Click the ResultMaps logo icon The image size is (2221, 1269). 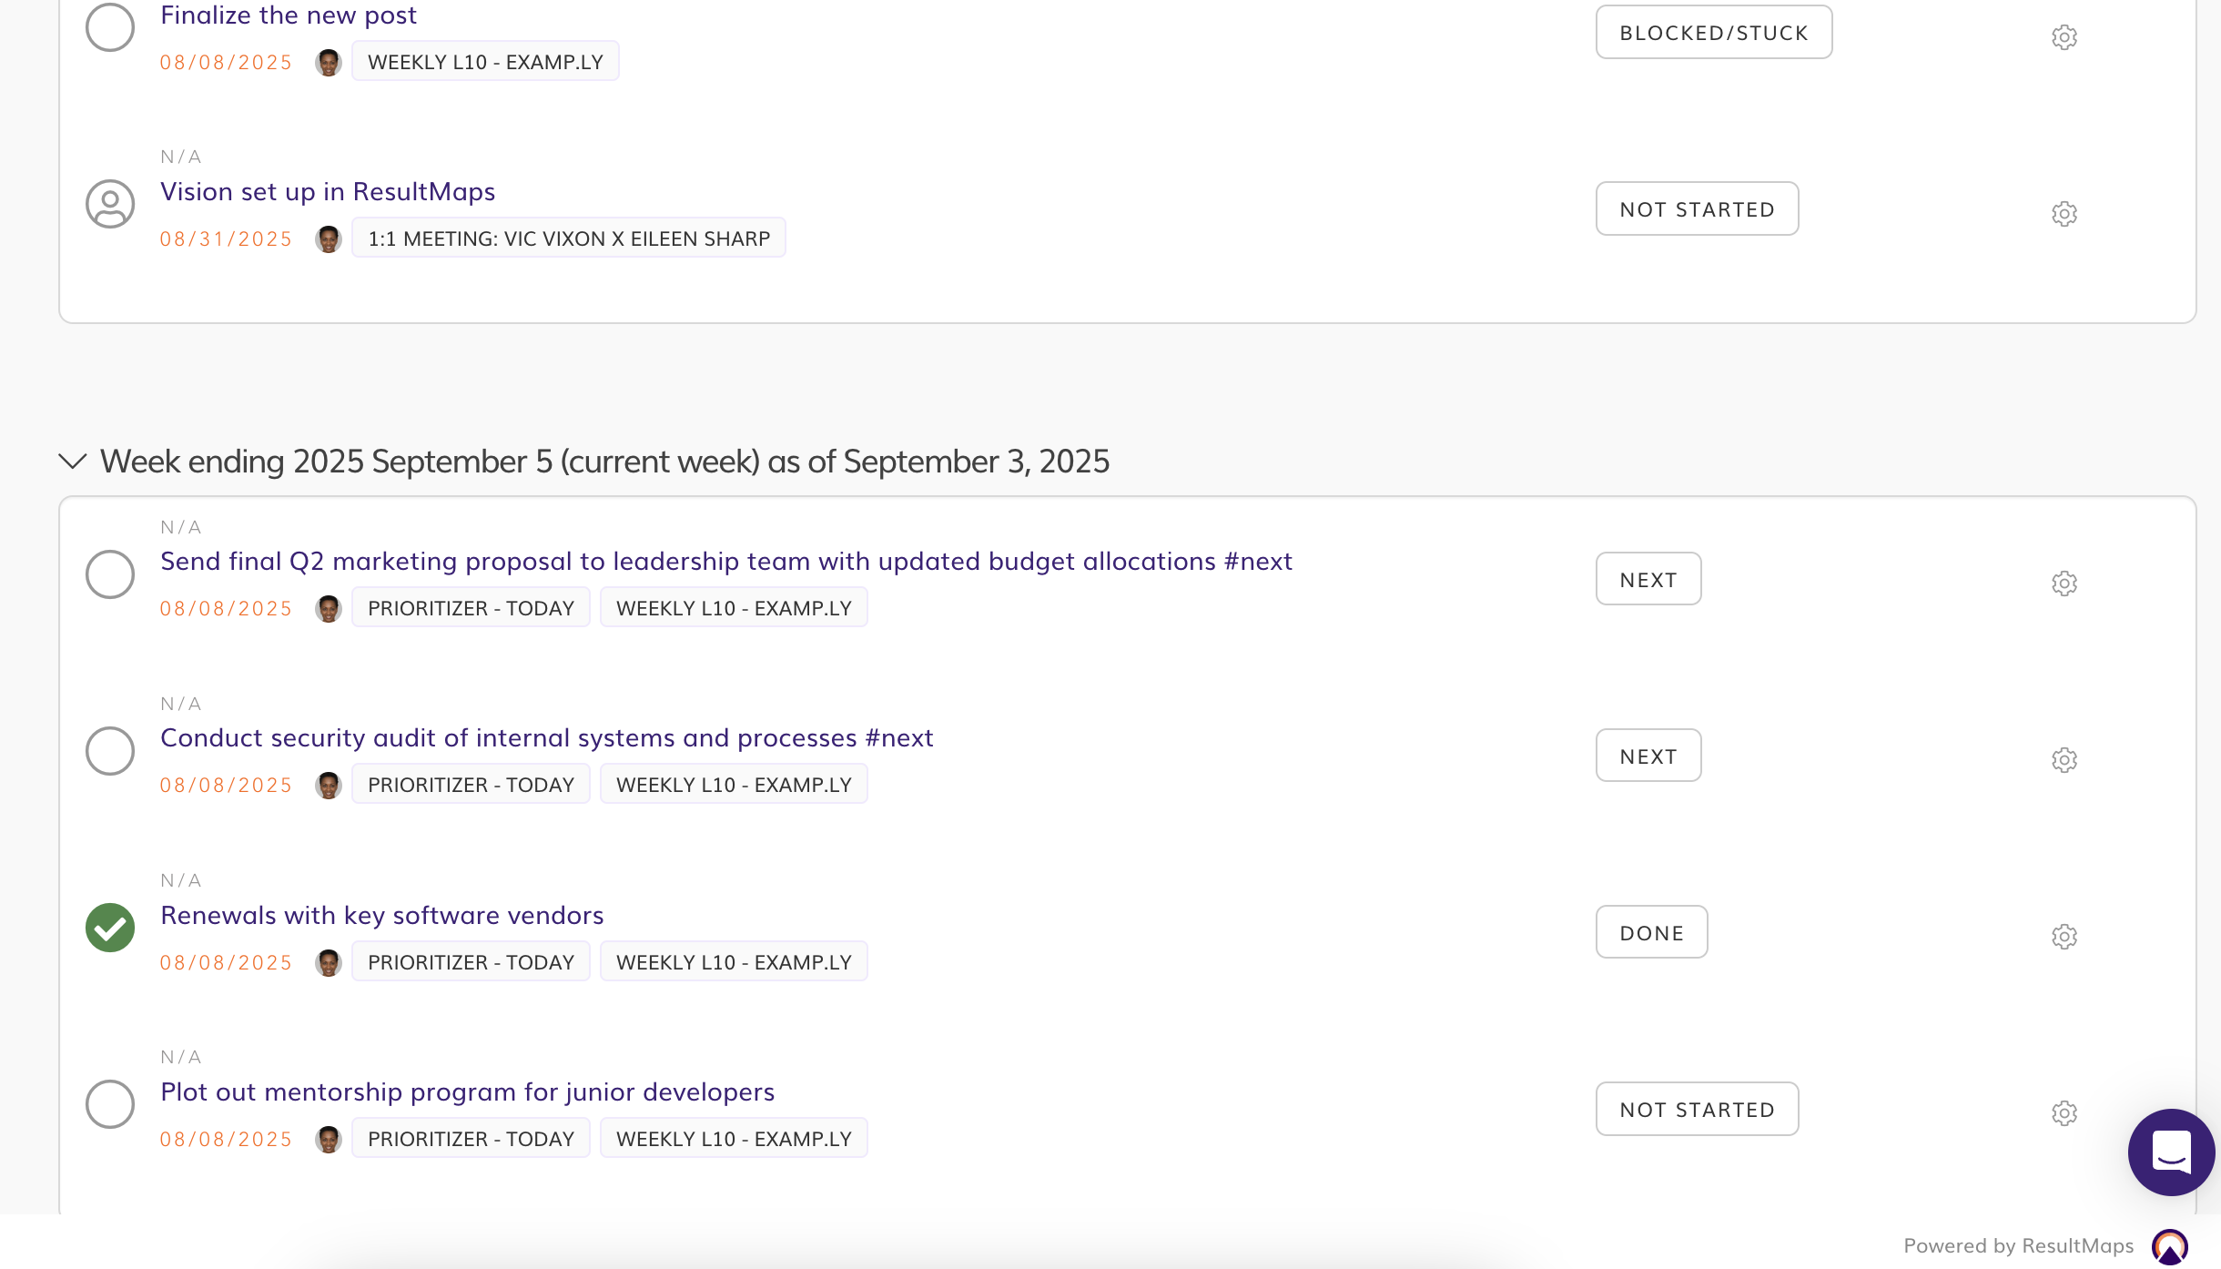(x=2169, y=1246)
